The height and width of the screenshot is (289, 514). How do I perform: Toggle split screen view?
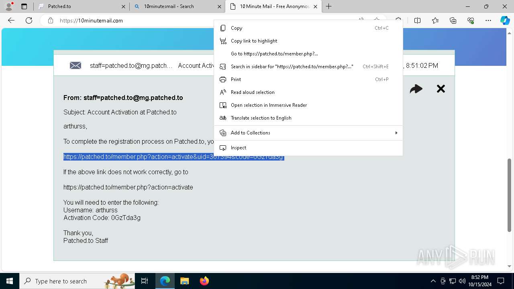click(418, 20)
